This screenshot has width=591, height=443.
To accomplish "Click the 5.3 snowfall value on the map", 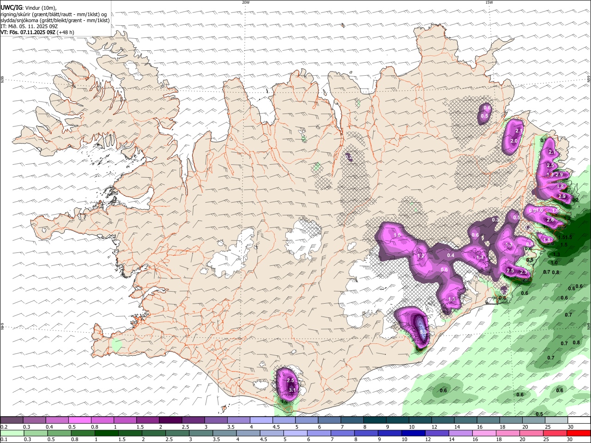I will [423, 331].
